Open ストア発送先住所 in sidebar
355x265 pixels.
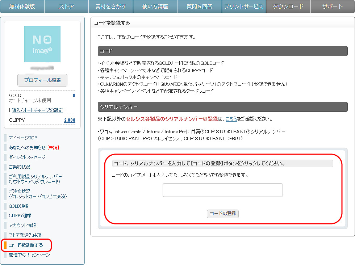click(25, 235)
